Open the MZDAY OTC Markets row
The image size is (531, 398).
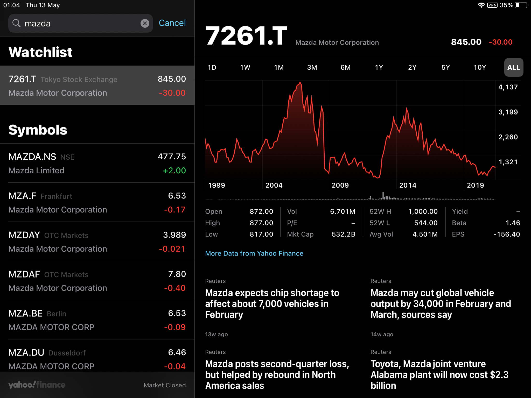[97, 241]
